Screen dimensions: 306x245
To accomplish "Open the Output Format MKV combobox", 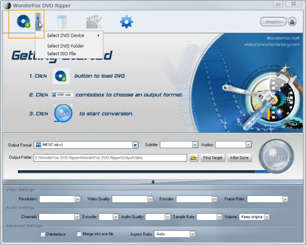I will click(86, 145).
